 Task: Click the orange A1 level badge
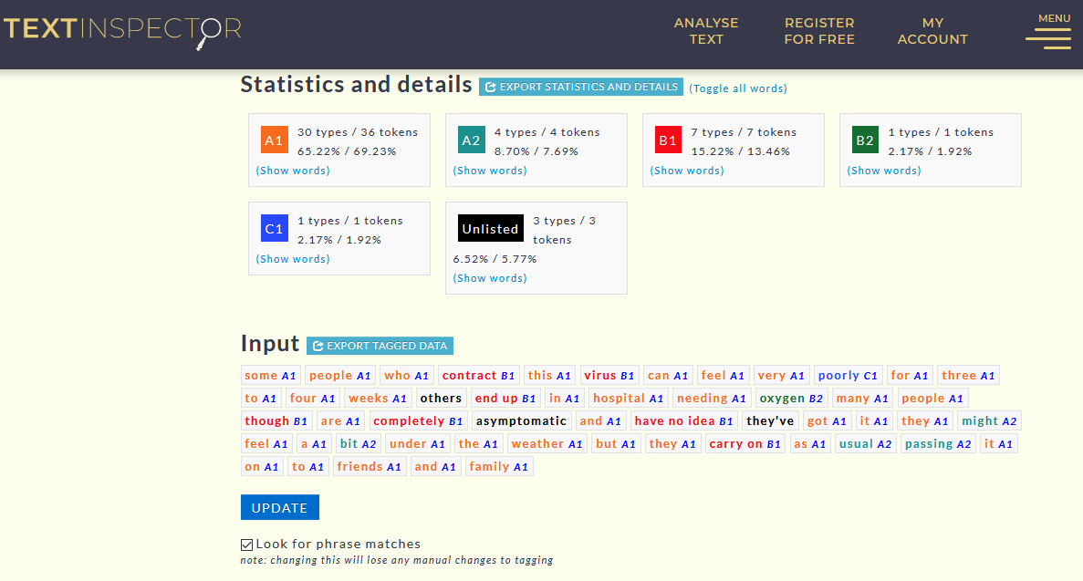tap(274, 140)
